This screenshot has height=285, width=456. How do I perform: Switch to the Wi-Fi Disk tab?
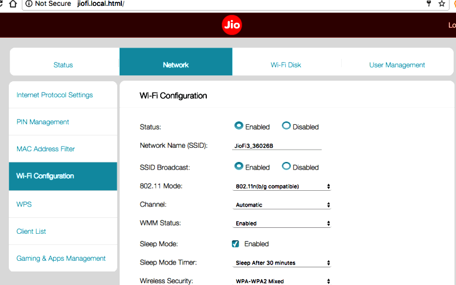286,65
